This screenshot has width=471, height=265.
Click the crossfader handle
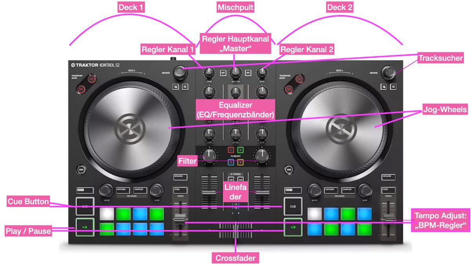(235, 230)
